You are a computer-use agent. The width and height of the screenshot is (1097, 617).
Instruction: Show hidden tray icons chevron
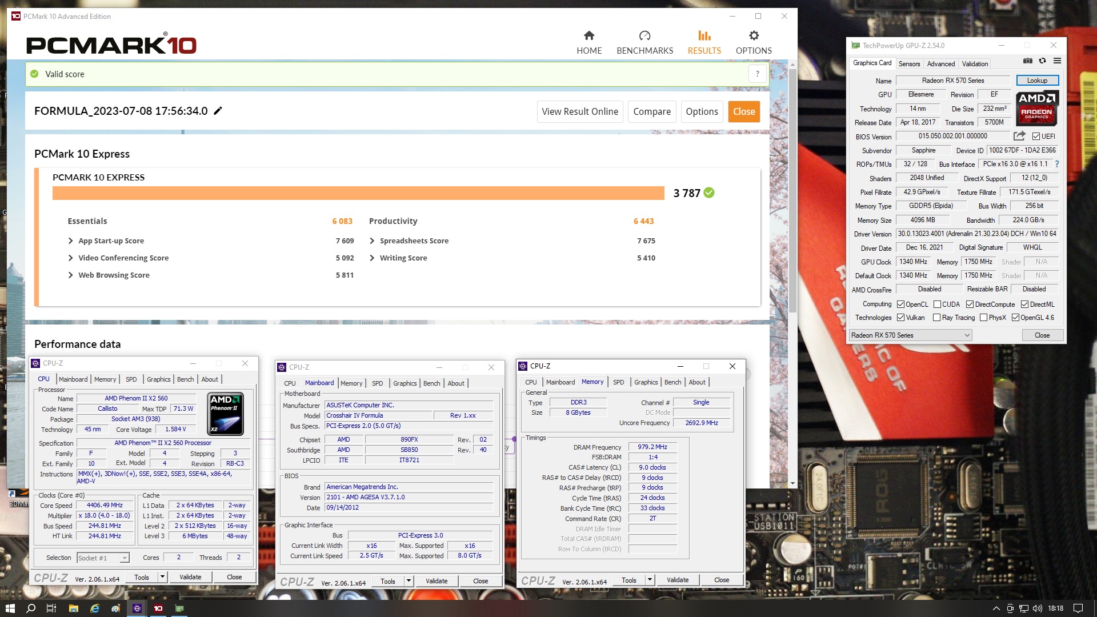[996, 608]
